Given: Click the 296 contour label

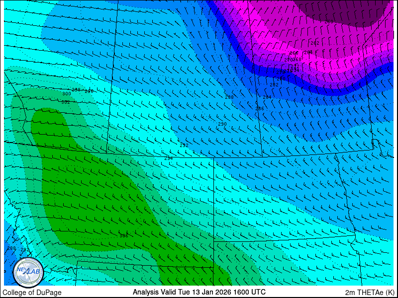Looking at the screenshot, I should (x=89, y=91).
